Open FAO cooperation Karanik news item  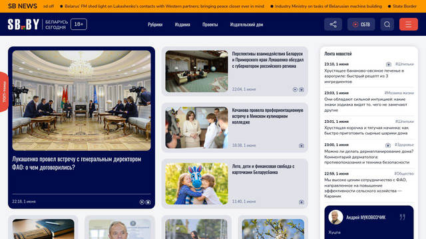tap(365, 188)
